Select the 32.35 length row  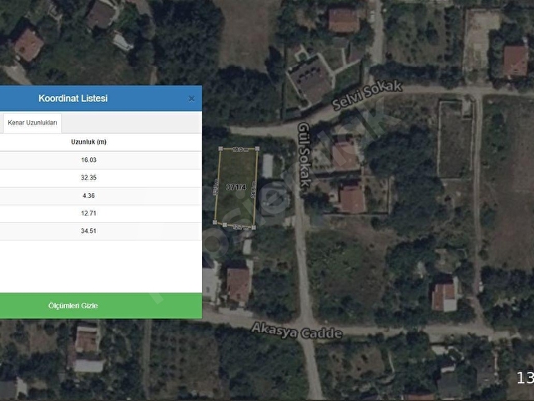101,178
